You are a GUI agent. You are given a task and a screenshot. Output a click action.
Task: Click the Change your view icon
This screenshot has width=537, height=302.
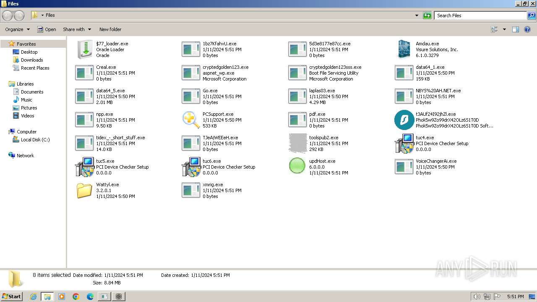(x=494, y=29)
